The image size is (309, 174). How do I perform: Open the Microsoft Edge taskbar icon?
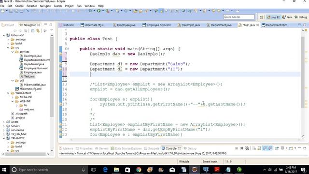click(105, 170)
